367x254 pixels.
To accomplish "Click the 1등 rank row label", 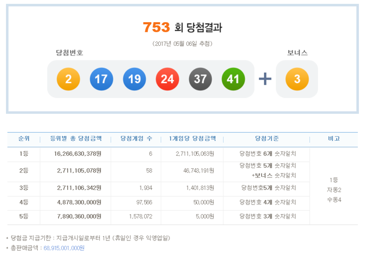I will tap(24, 154).
